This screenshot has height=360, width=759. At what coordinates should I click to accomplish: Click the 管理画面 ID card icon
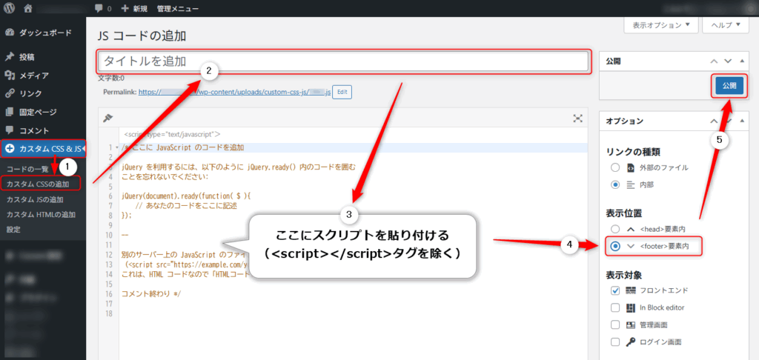coord(630,324)
